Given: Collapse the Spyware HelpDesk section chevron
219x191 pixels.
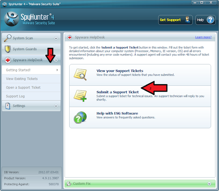Looking at the screenshot, I should click(56, 60).
